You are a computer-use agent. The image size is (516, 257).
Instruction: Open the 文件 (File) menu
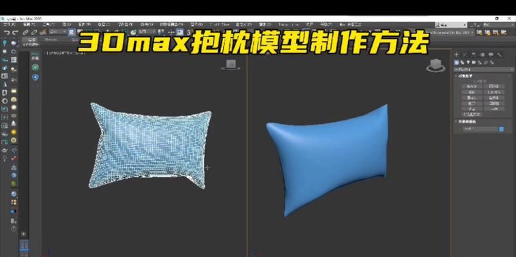pyautogui.click(x=9, y=24)
